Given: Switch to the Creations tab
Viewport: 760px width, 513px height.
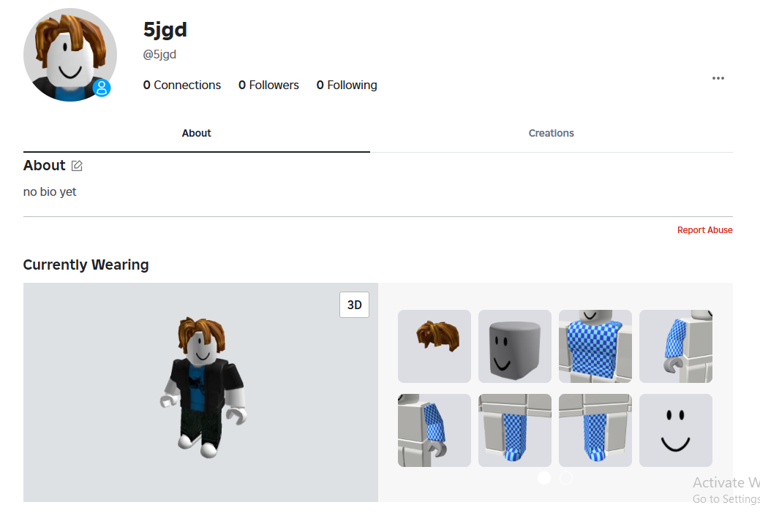Looking at the screenshot, I should point(551,133).
